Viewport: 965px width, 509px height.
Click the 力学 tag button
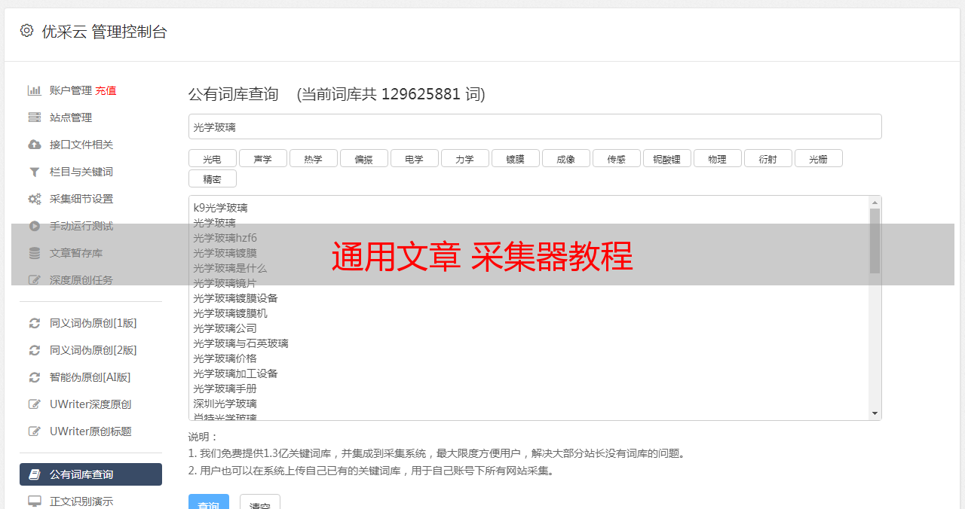[465, 158]
